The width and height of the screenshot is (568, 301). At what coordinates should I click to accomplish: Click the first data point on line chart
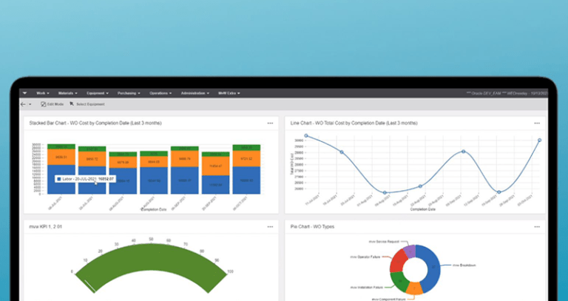[306, 136]
